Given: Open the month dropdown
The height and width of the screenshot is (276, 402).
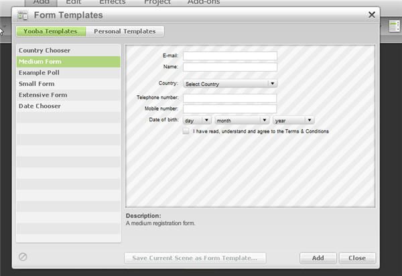Looking at the screenshot, I should click(x=242, y=121).
